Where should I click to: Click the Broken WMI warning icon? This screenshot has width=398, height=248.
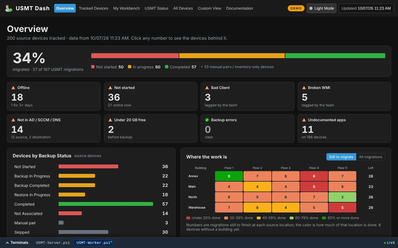point(304,88)
